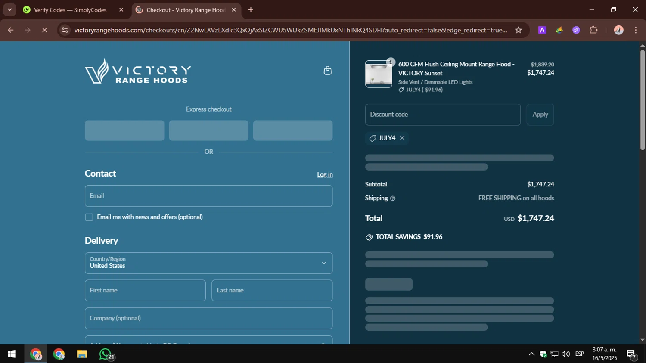This screenshot has height=363, width=646.
Task: Go back to the previous page
Action: pos(11,30)
